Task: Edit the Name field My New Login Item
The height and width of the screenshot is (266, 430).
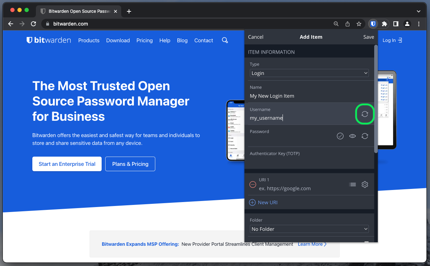Action: 309,96
